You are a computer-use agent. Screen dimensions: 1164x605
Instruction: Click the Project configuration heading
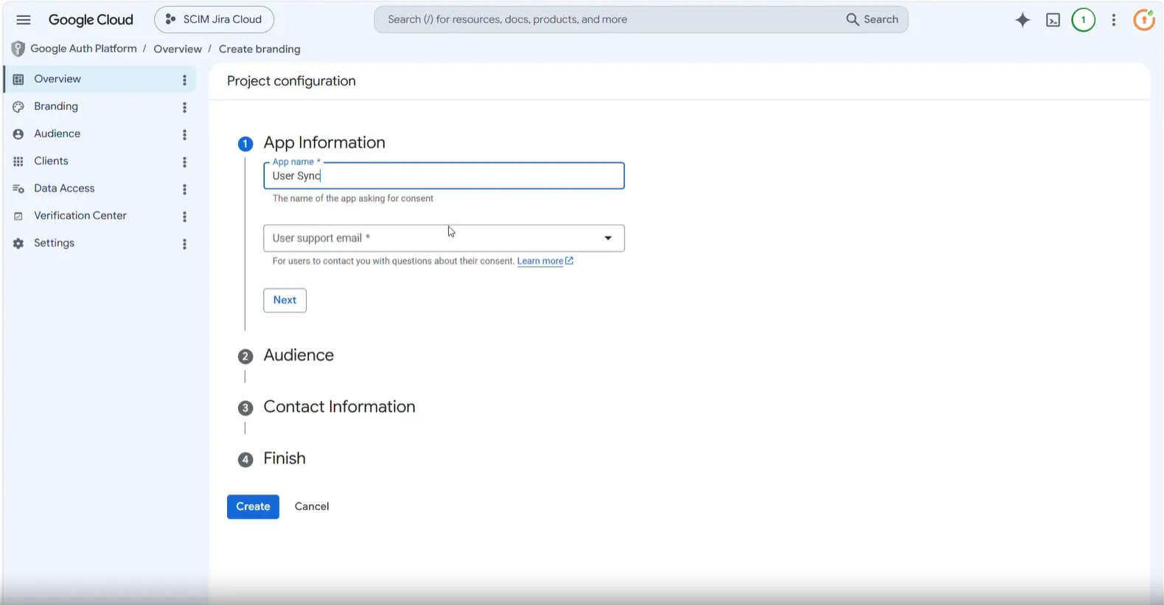point(291,81)
